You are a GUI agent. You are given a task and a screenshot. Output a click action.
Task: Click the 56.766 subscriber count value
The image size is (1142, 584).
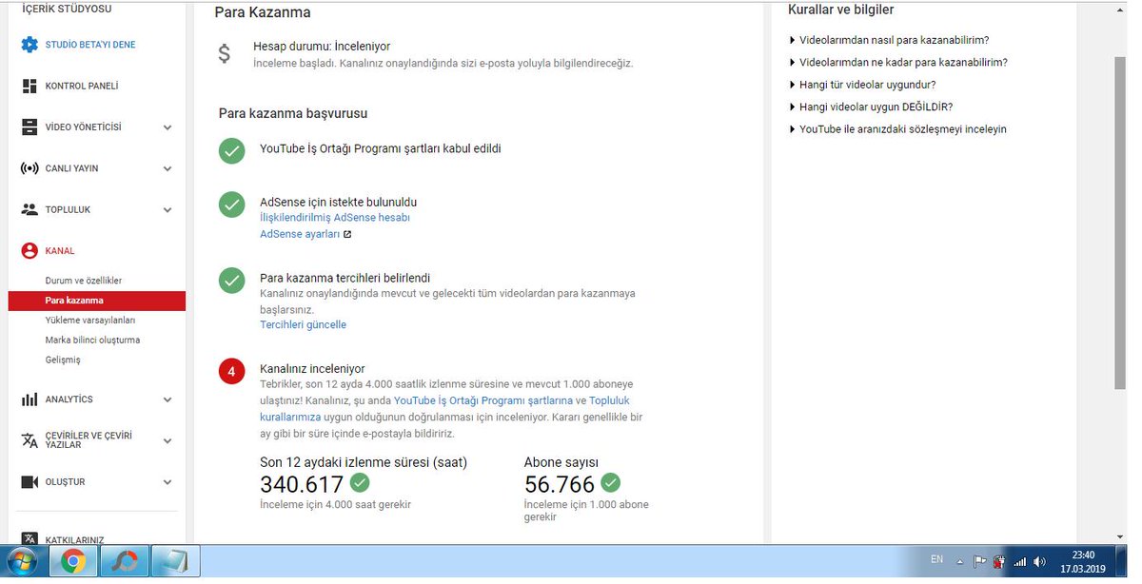click(560, 484)
